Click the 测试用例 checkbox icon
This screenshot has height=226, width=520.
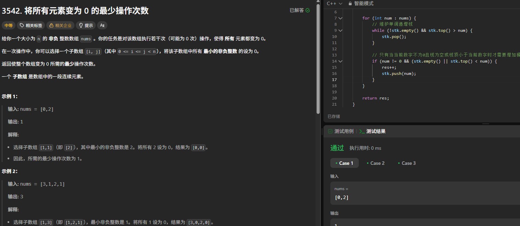point(330,131)
